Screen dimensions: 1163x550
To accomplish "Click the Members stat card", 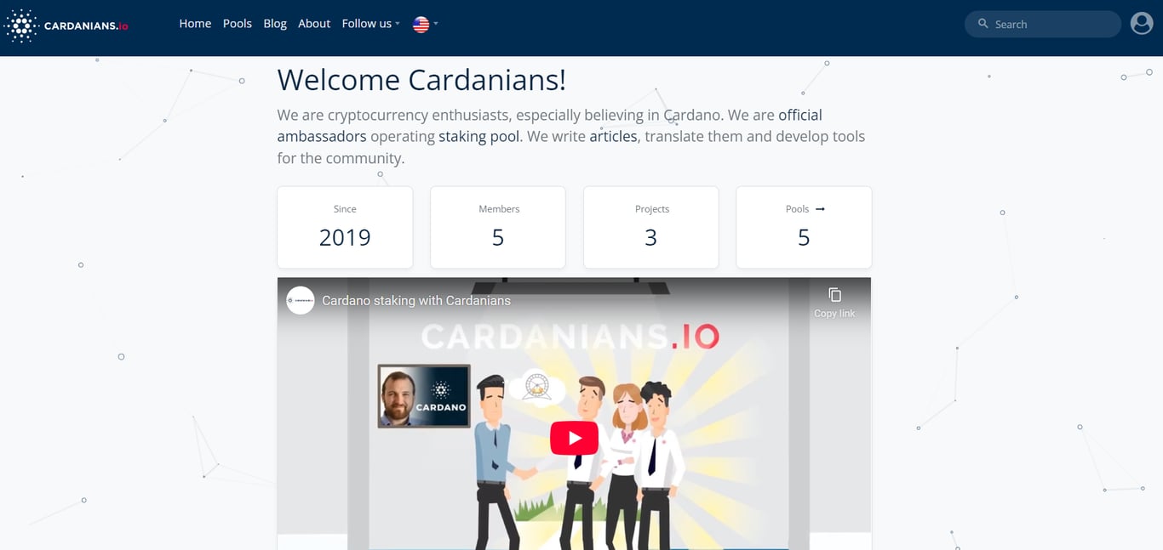I will [x=497, y=227].
